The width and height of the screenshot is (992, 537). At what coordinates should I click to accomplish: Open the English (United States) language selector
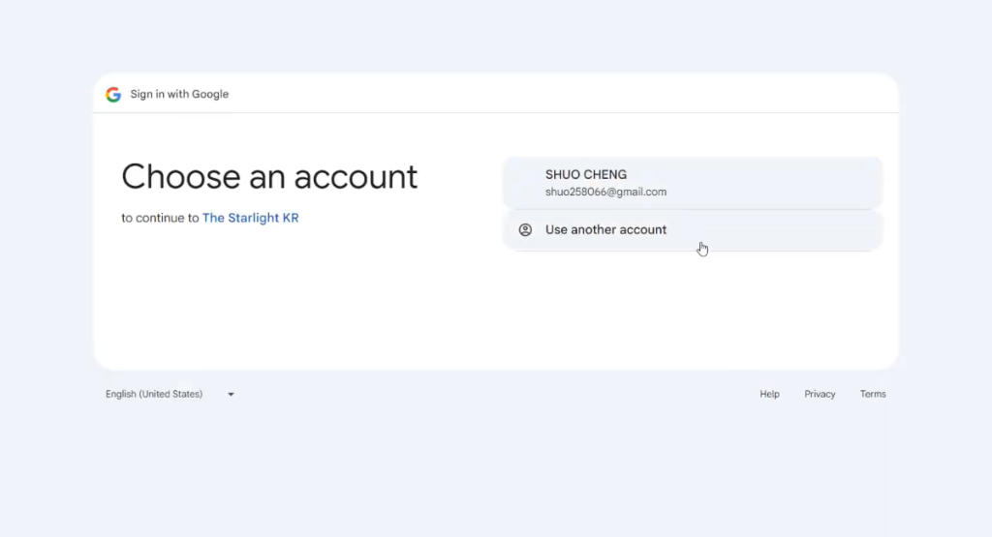[154, 395]
